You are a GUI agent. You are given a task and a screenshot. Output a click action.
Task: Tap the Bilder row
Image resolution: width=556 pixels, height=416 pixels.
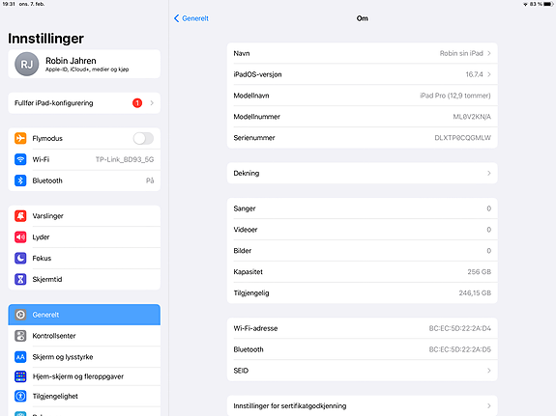pyautogui.click(x=362, y=251)
